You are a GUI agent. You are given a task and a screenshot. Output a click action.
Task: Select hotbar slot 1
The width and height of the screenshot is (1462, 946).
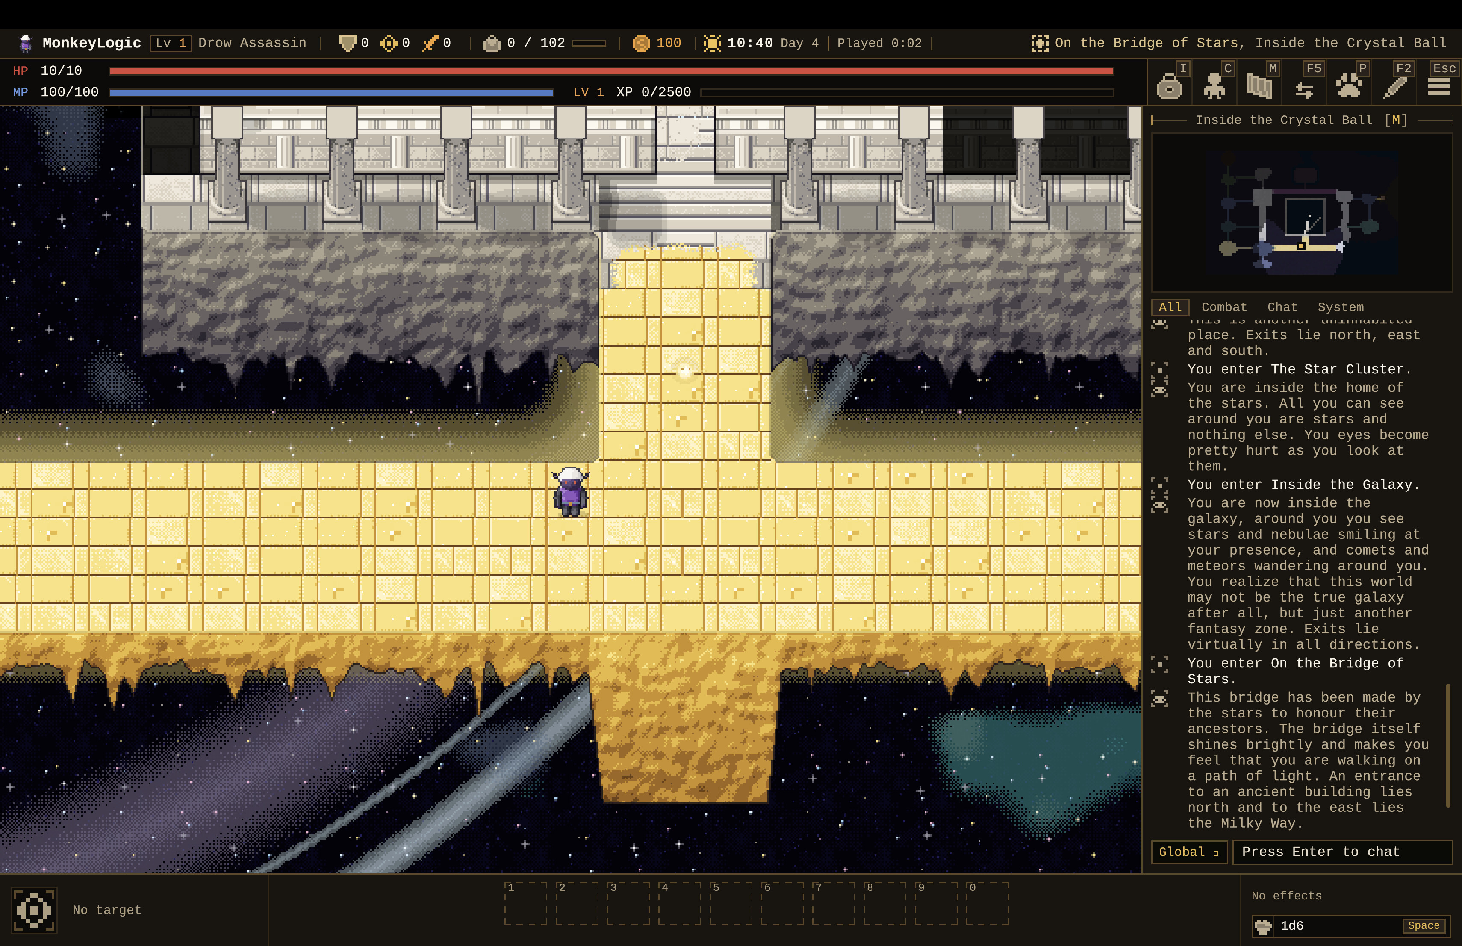coord(526,904)
